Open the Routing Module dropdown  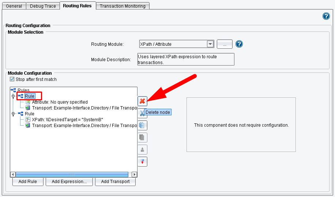click(x=210, y=44)
